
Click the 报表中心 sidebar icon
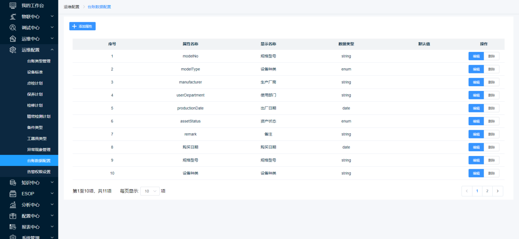[13, 227]
